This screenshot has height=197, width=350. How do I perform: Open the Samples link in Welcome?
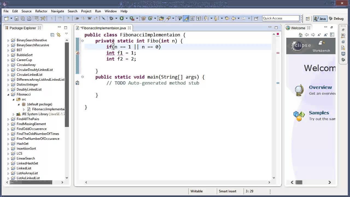point(319,113)
